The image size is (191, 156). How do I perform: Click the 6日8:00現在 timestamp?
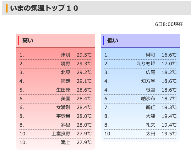coord(169,24)
